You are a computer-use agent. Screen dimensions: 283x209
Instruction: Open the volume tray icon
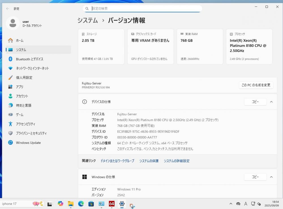coord(259,204)
